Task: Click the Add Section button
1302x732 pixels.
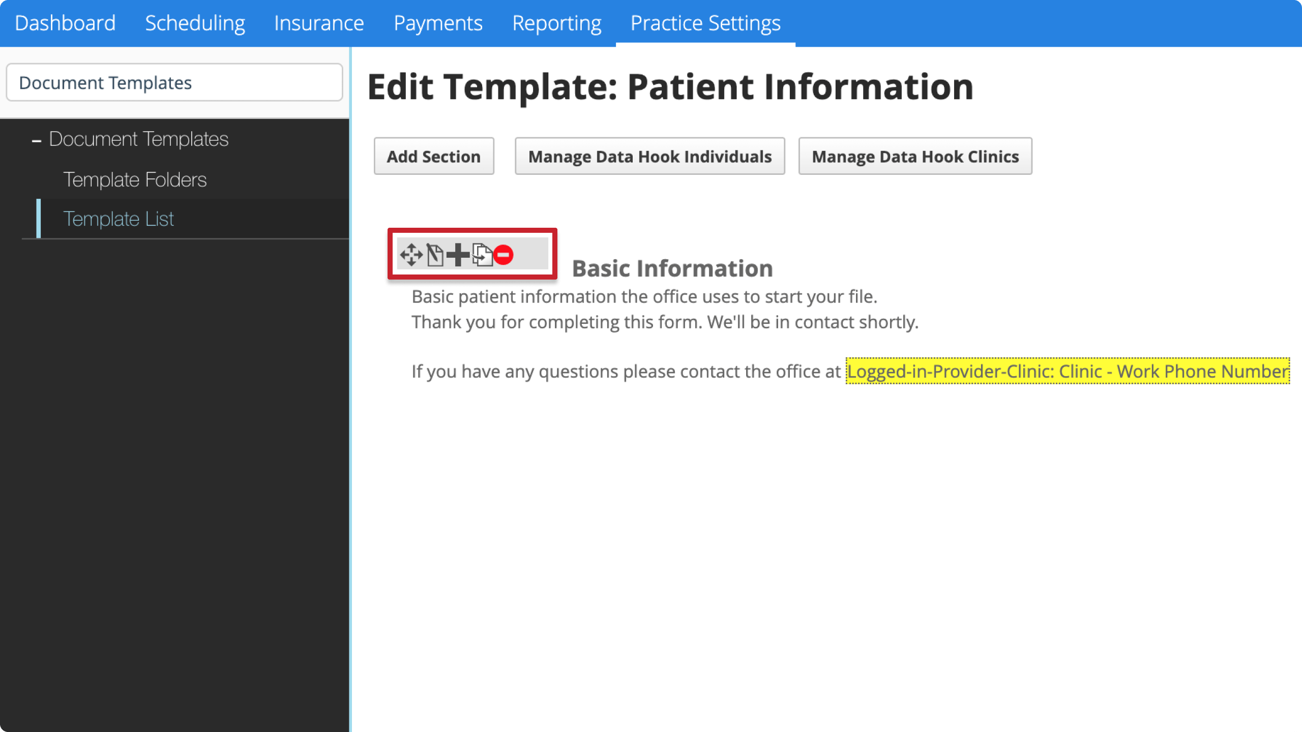Action: point(434,156)
